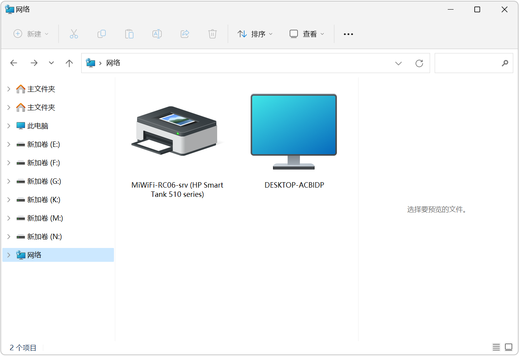Refresh the network folder view
This screenshot has height=356, width=519.
[419, 63]
